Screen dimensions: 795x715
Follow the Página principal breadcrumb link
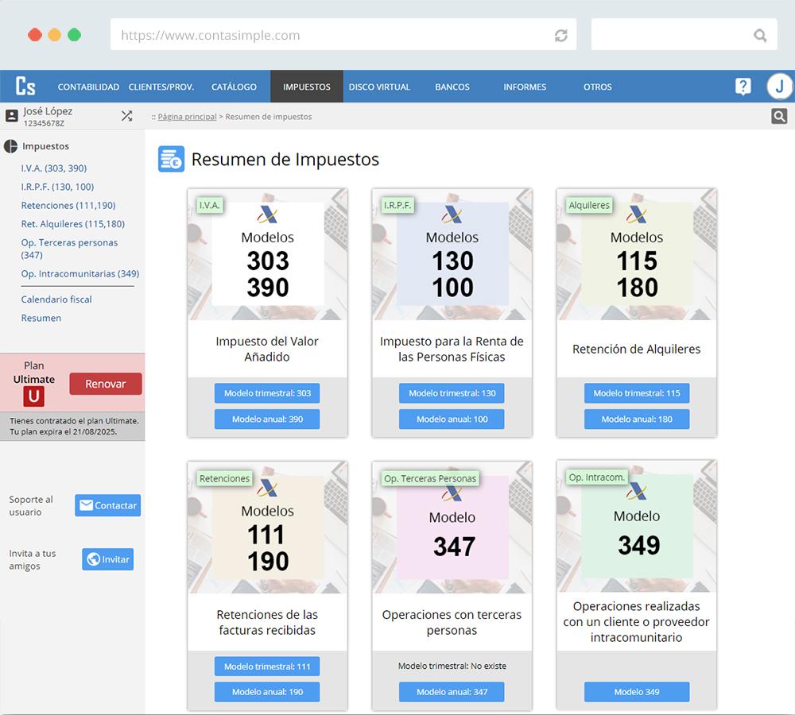click(x=185, y=115)
